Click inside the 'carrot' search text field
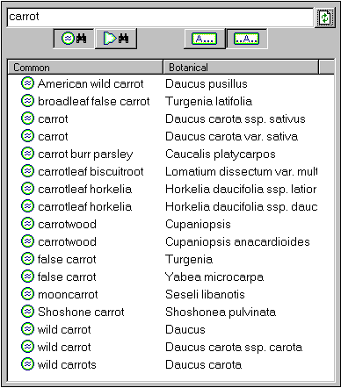 160,17
